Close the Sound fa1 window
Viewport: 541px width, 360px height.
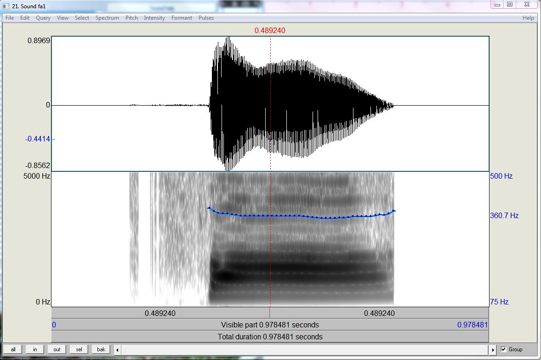click(527, 5)
